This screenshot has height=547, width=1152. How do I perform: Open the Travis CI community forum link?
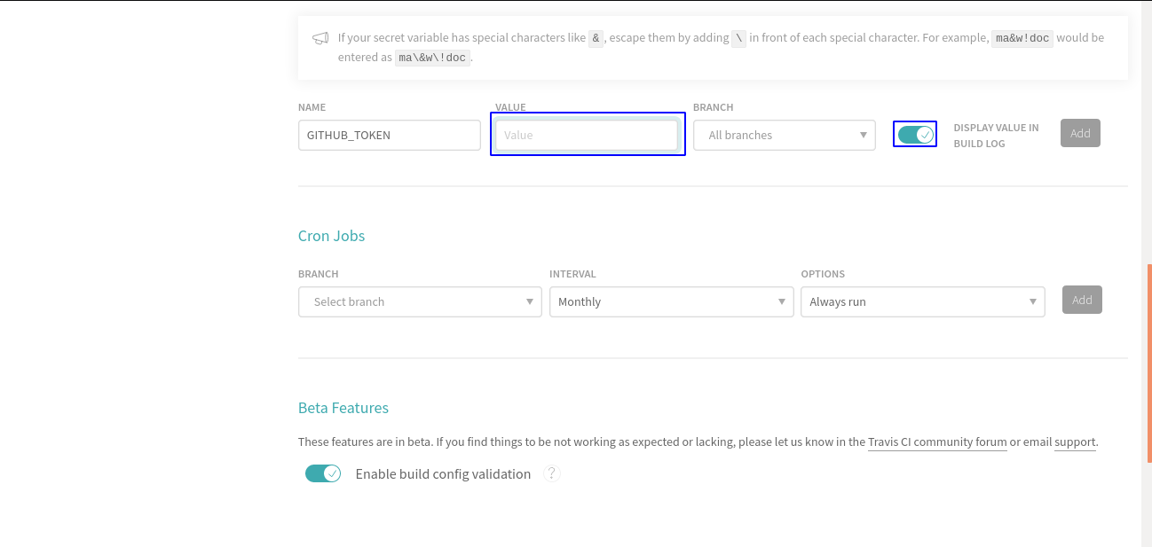click(937, 442)
